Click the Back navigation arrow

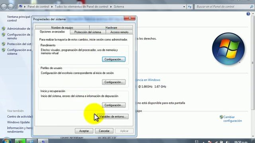tap(4, 7)
